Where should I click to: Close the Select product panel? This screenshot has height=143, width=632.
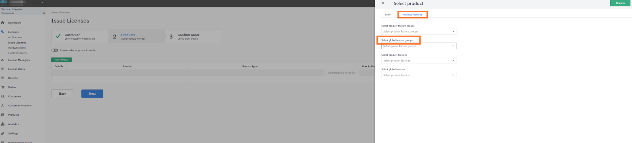point(383,3)
